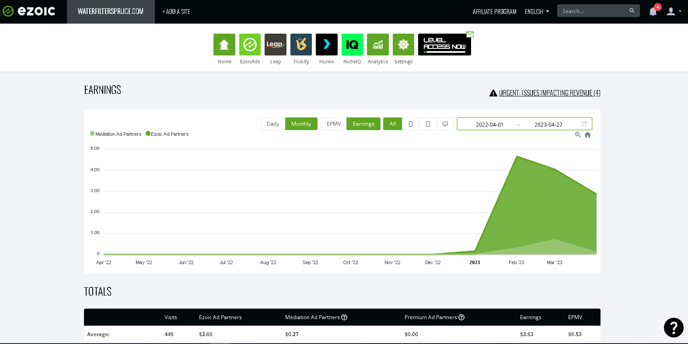Click the Mar '23 axis label
The width and height of the screenshot is (688, 344).
pyautogui.click(x=555, y=262)
